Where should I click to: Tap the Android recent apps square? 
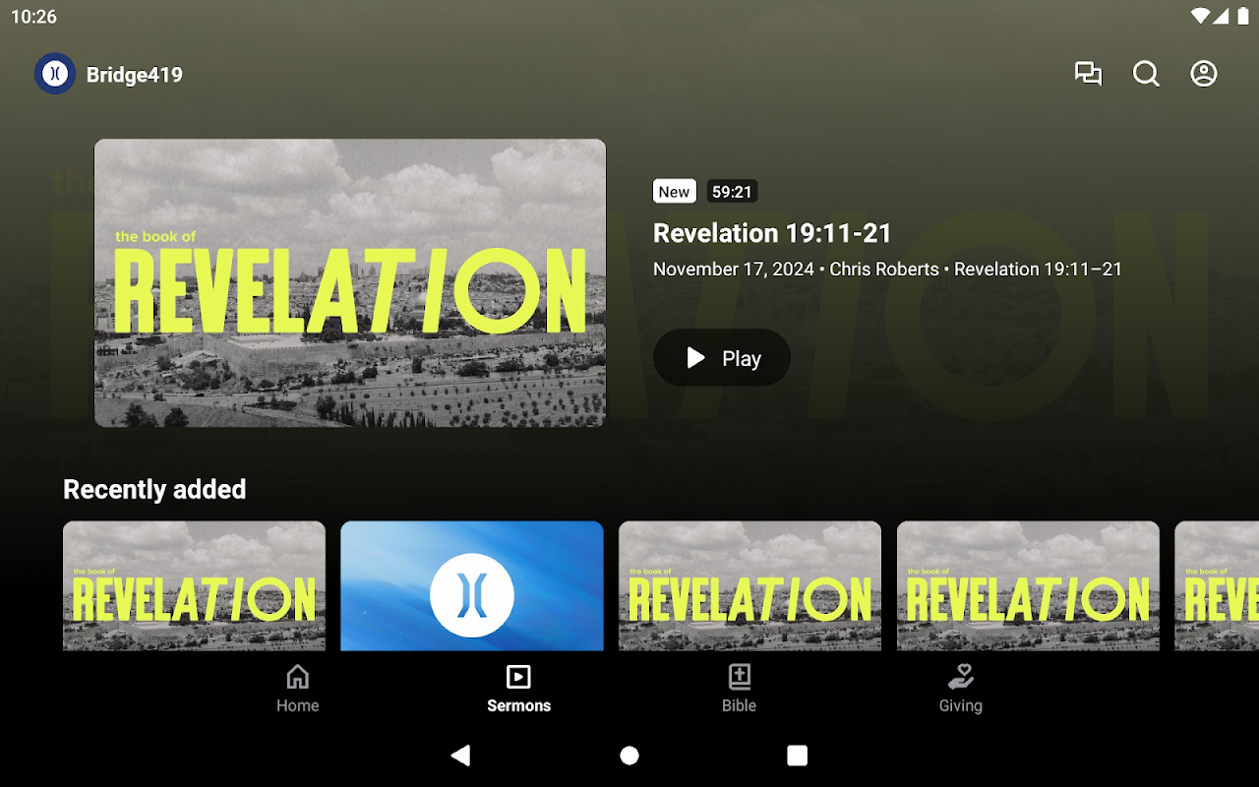798,755
